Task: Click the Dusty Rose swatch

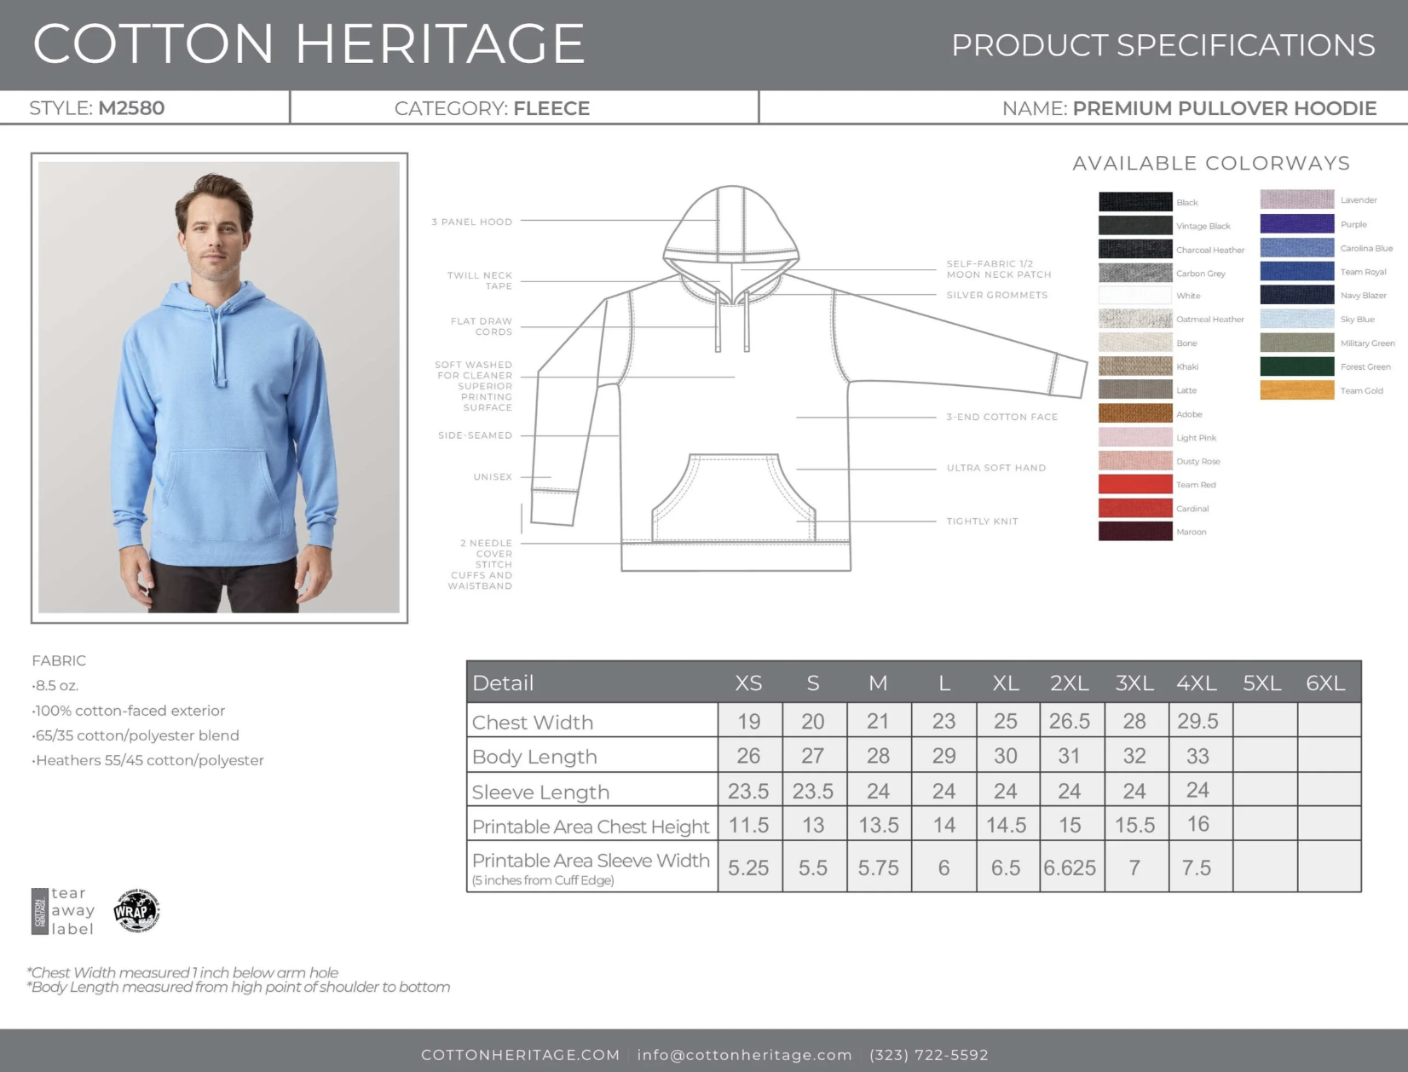Action: [x=1135, y=461]
